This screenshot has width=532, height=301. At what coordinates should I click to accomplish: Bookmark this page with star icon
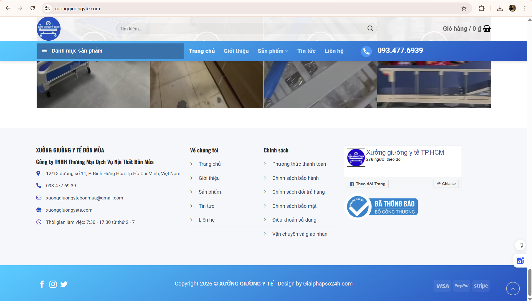[x=464, y=8]
